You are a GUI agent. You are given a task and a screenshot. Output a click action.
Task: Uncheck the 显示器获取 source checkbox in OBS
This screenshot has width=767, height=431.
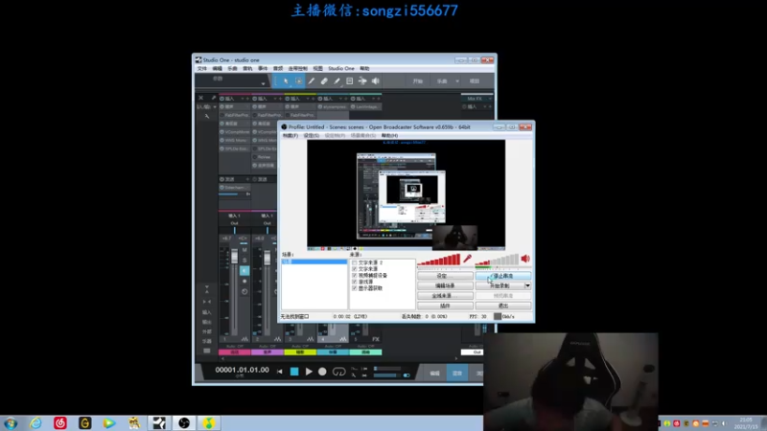[355, 288]
